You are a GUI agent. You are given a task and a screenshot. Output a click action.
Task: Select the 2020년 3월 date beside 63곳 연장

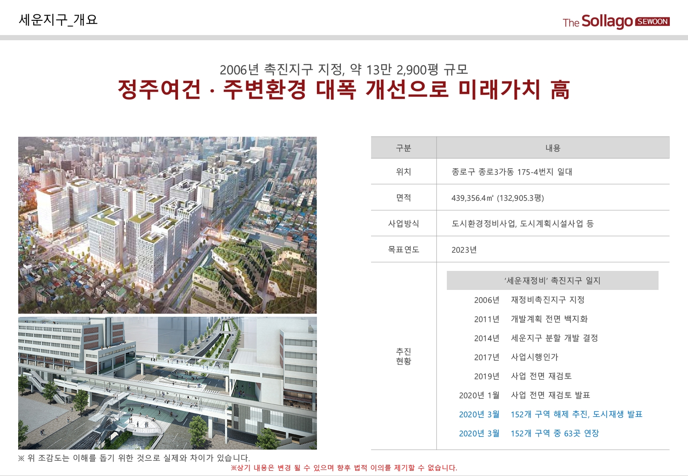(479, 433)
